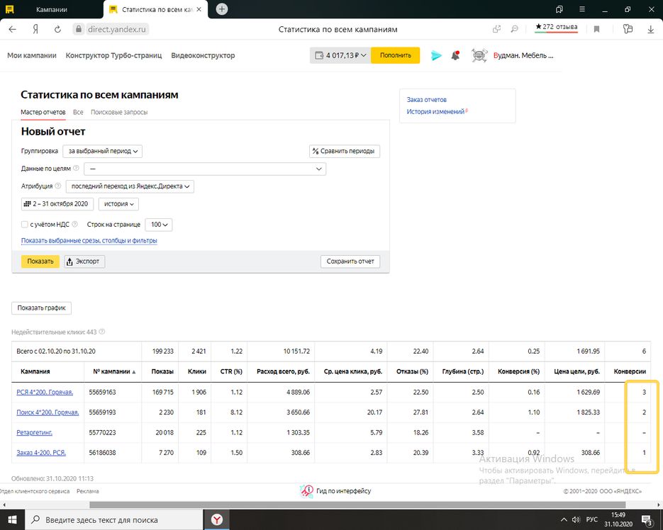
Task: Open campaign РСЯ 4*200. Горячая. link
Action: click(x=45, y=393)
